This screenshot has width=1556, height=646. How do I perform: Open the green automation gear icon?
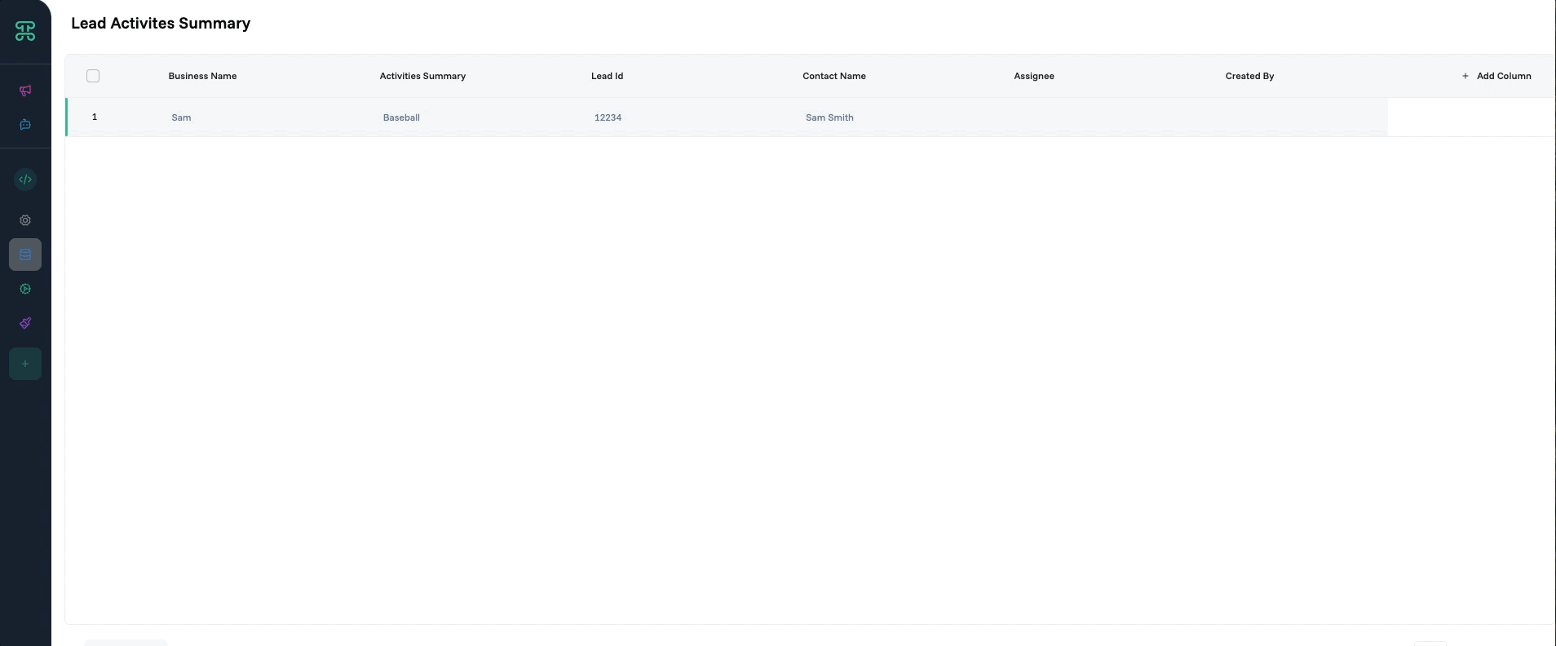pyautogui.click(x=25, y=289)
